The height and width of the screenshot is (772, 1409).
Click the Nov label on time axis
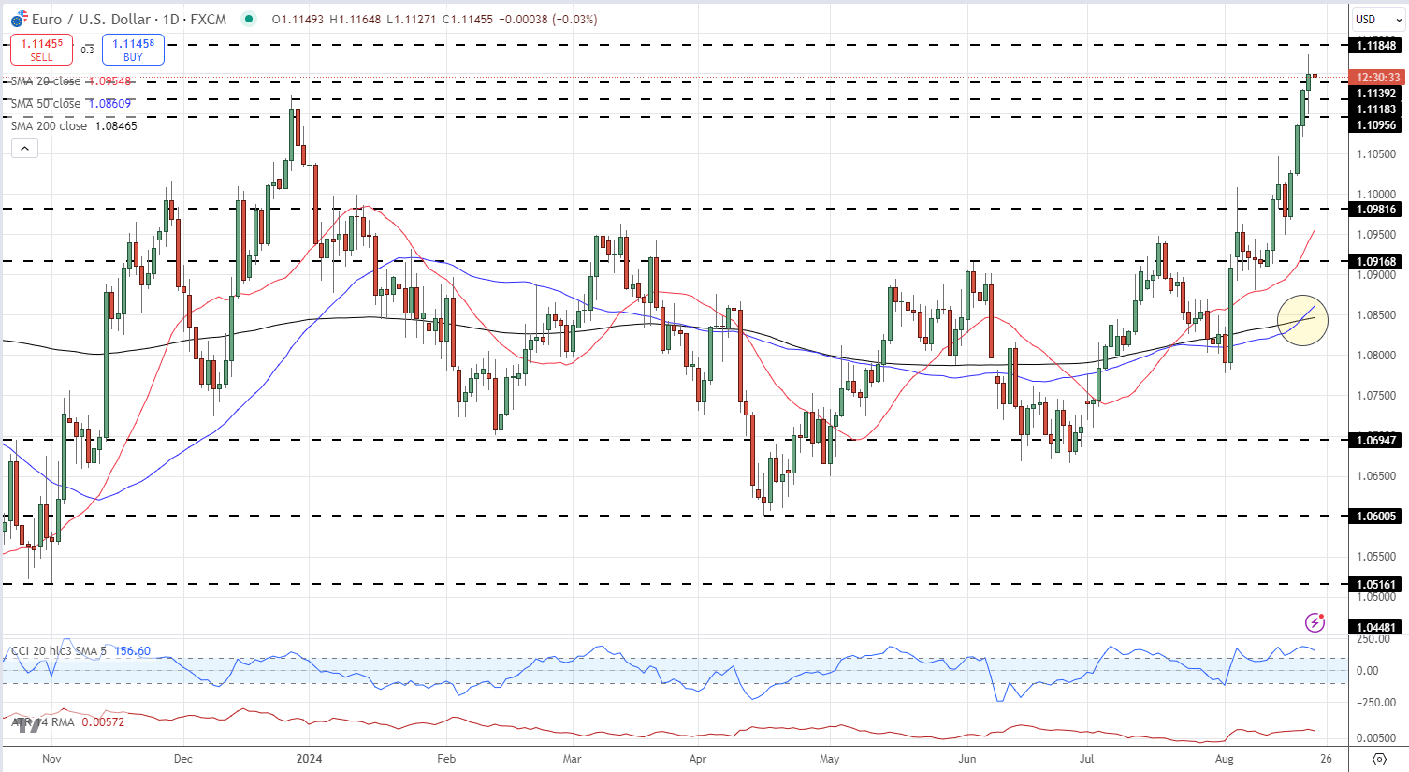pyautogui.click(x=51, y=758)
